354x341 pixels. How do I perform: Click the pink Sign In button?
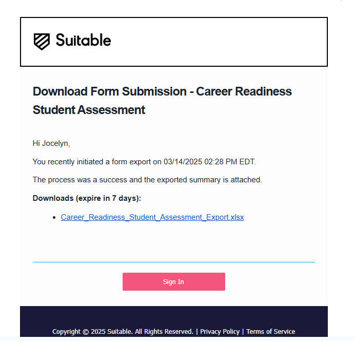[x=173, y=281]
